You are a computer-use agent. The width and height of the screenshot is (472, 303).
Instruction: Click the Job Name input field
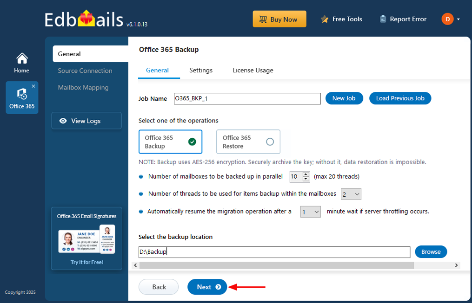pyautogui.click(x=247, y=98)
